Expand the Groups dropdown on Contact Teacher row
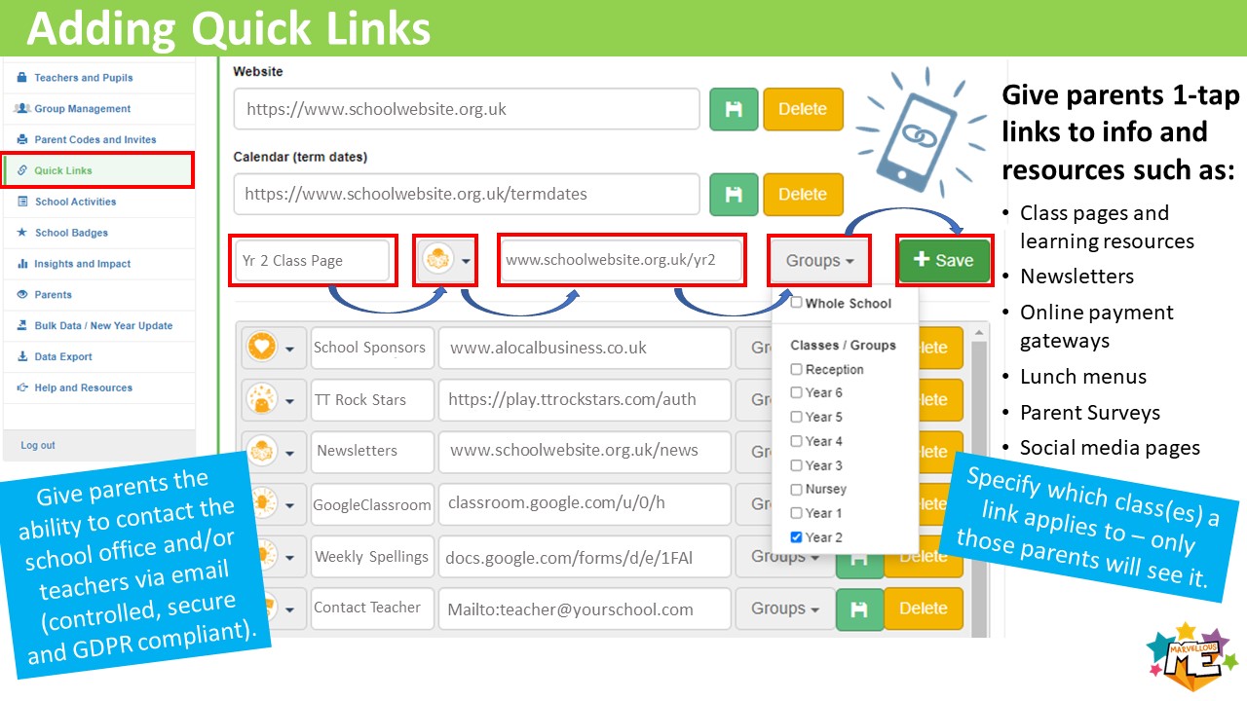Image resolution: width=1247 pixels, height=701 pixels. pos(784,609)
